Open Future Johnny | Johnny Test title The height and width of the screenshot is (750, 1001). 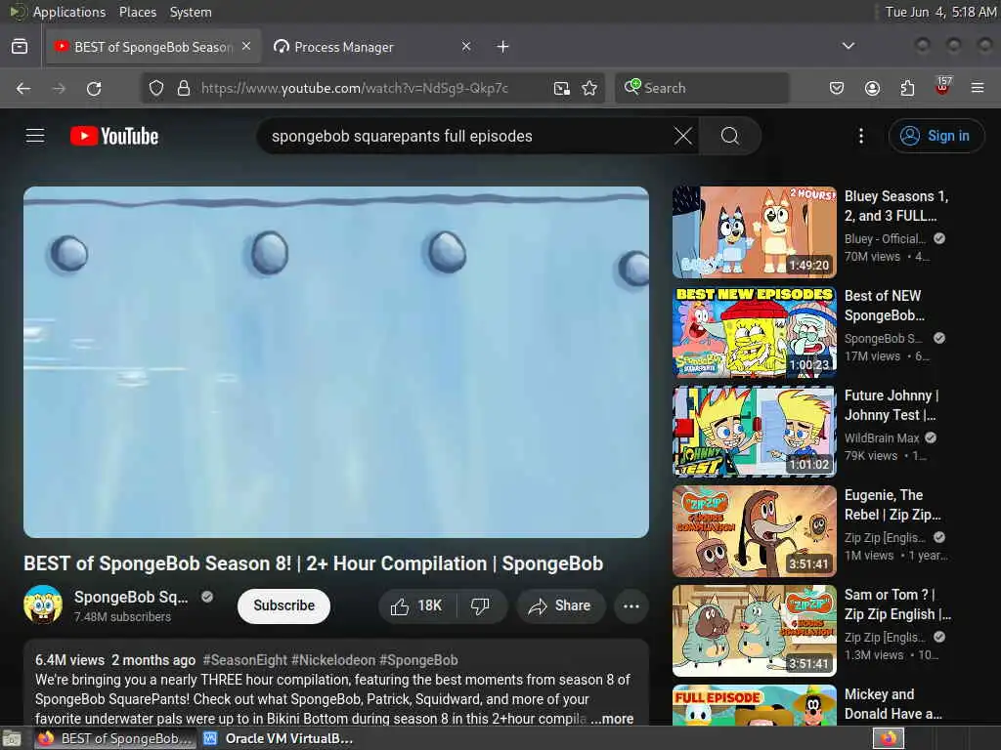point(892,405)
